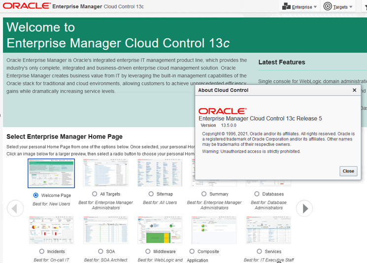Select the Composite Application radio button
The height and width of the screenshot is (263, 367).
click(x=192, y=251)
